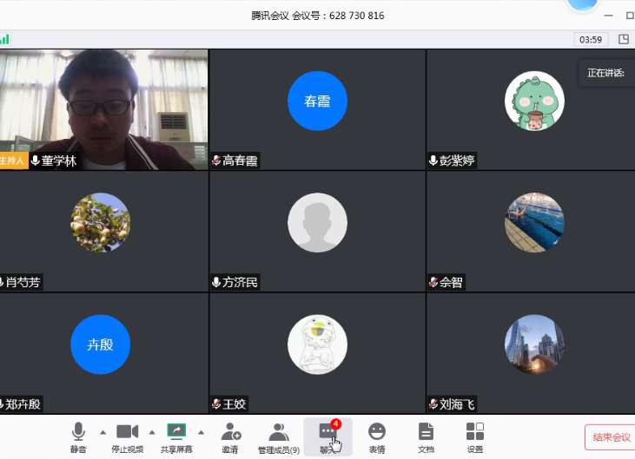Image resolution: width=635 pixels, height=459 pixels.
Task: Open the 邀请 invite icon
Action: (x=230, y=436)
